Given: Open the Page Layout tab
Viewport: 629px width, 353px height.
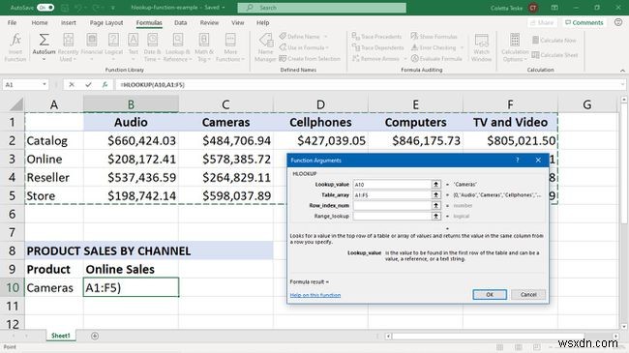Looking at the screenshot, I should tap(106, 23).
